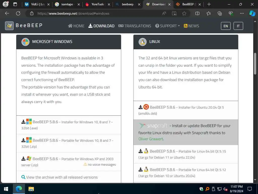The image size is (258, 194).
Task: Go back with the browser back arrow
Action: [x=7, y=13]
